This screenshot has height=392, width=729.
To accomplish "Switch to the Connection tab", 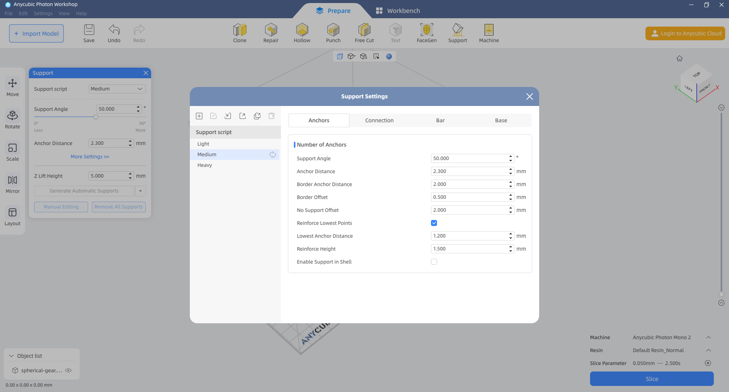I will pyautogui.click(x=379, y=120).
